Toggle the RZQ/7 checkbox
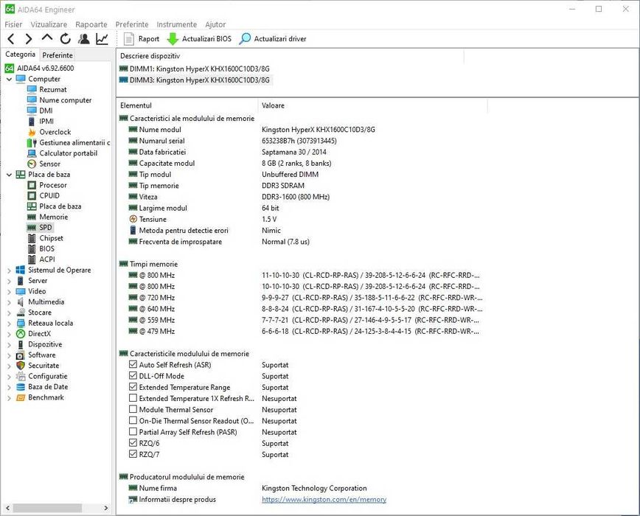Screen dimensions: 640x516 (133, 454)
